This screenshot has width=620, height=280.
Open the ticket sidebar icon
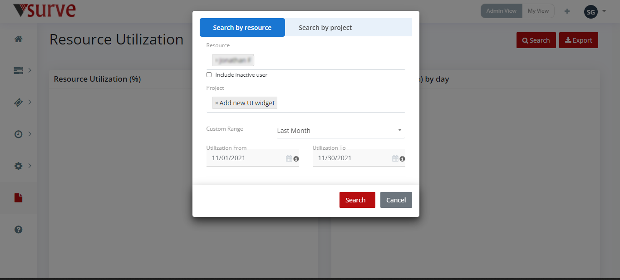(x=18, y=103)
